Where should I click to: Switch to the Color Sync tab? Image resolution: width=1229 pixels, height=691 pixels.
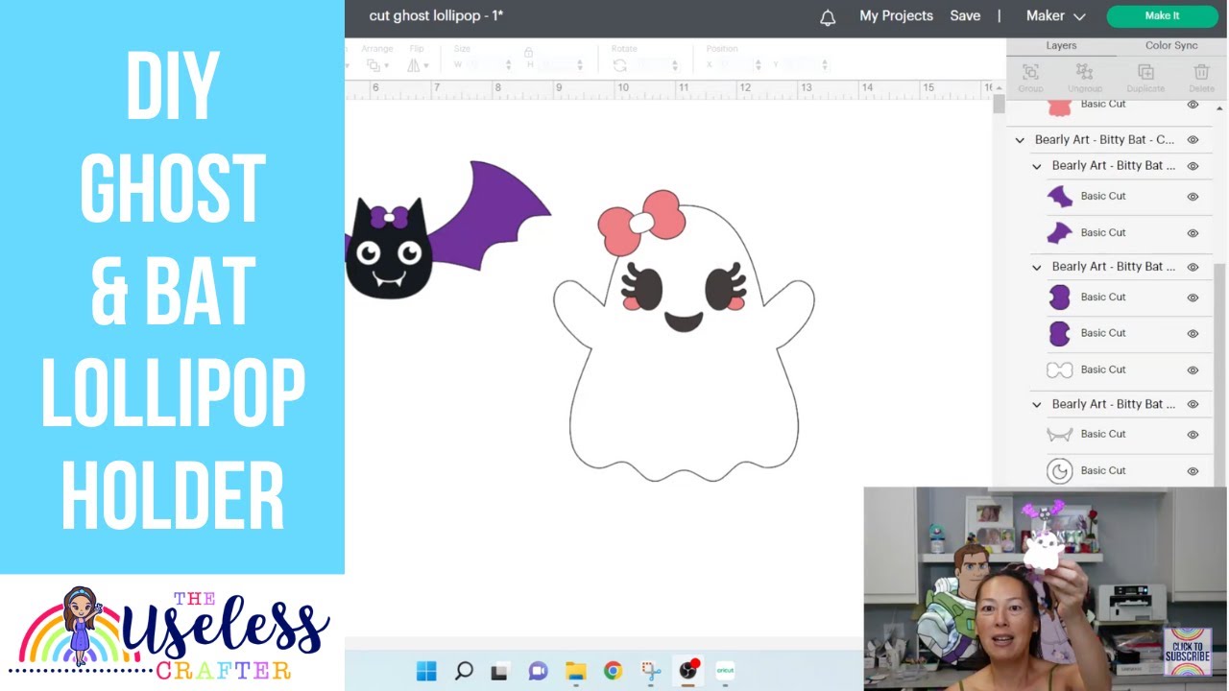coord(1171,45)
